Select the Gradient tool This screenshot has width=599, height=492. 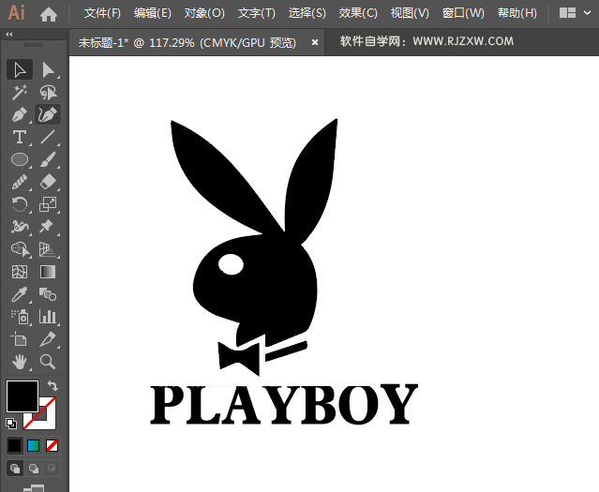pos(48,272)
